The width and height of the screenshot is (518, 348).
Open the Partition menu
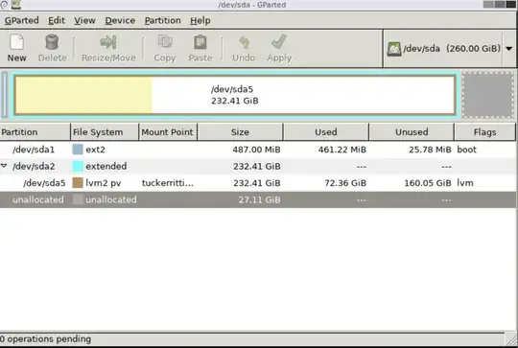pyautogui.click(x=162, y=20)
